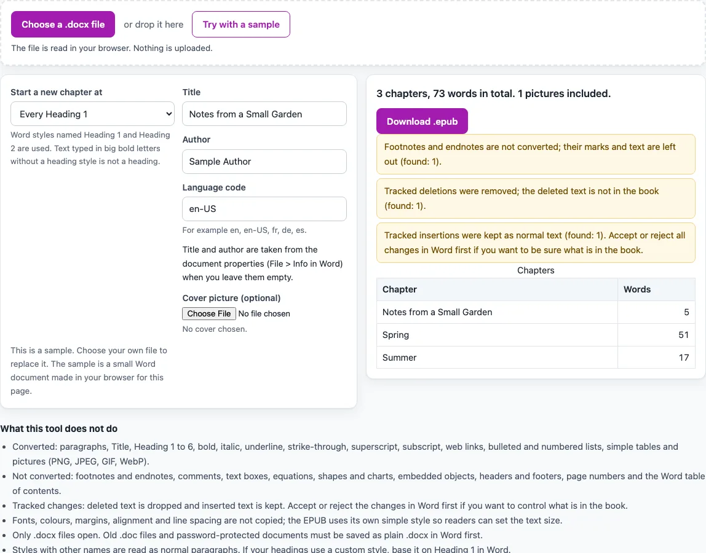The width and height of the screenshot is (706, 553).
Task: Click the Spring chapter row
Action: (536, 335)
